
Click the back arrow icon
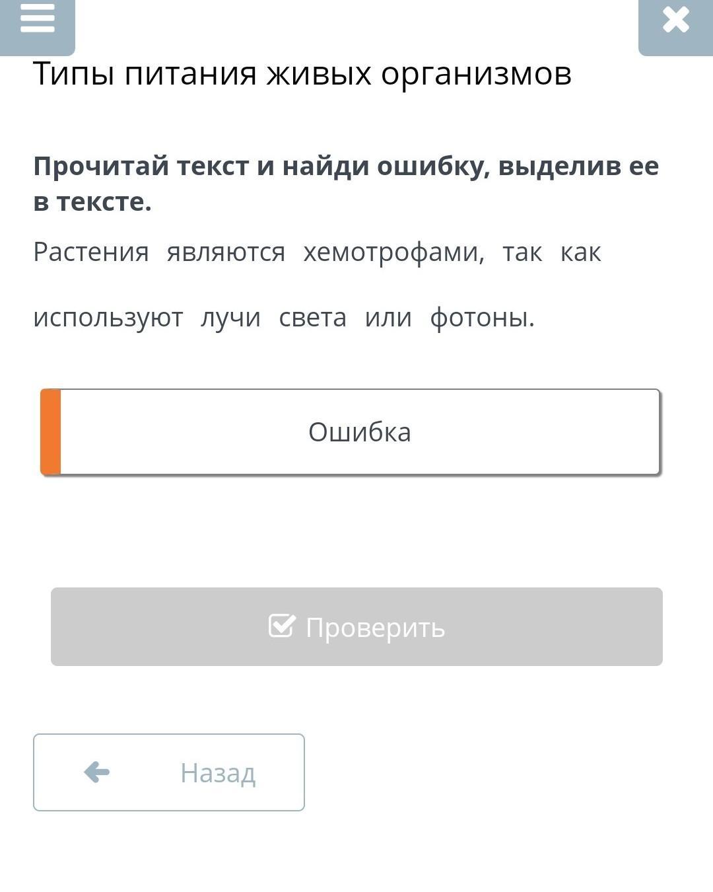coord(96,772)
